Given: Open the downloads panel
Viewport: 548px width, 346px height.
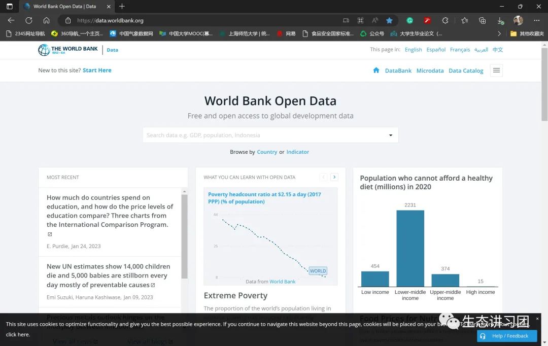Looking at the screenshot, I should [500, 21].
